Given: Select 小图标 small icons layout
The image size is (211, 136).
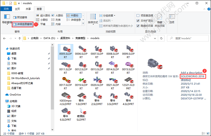Looking at the screenshot, I should [x=42, y=20].
